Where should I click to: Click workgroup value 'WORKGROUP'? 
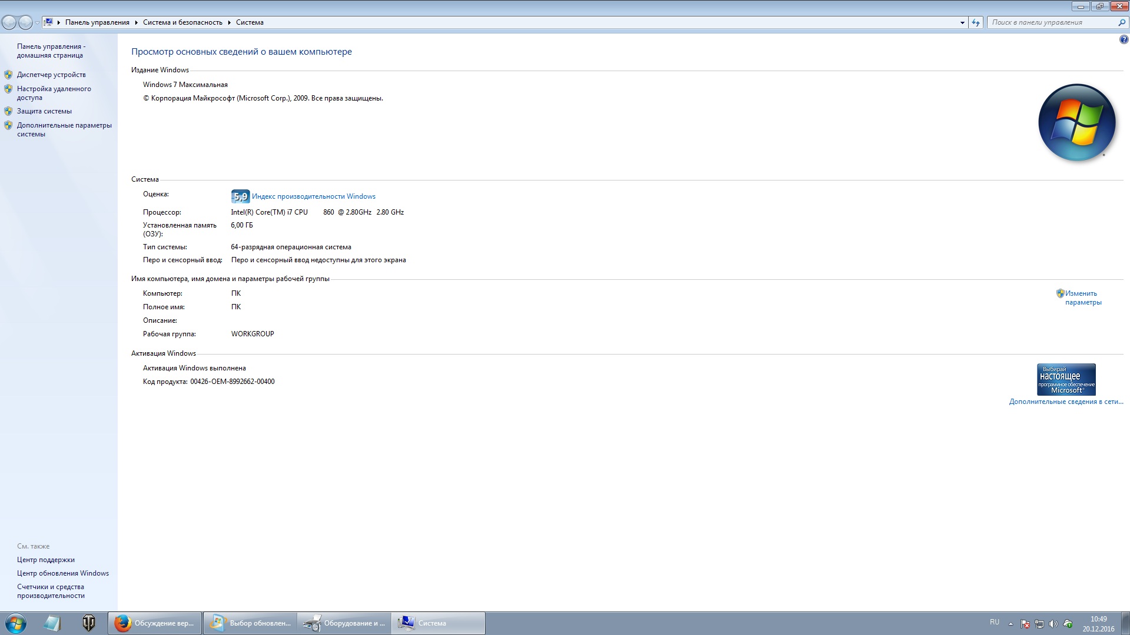click(252, 334)
